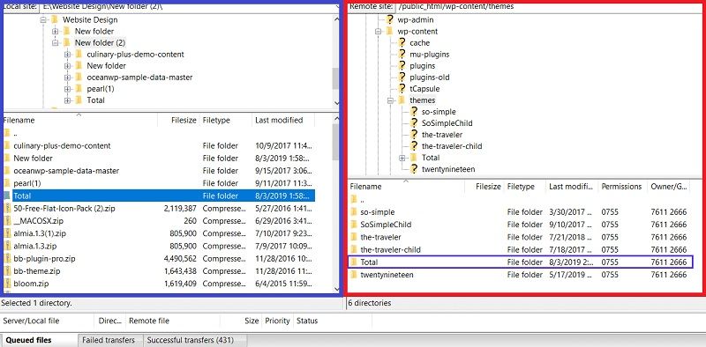This screenshot has width=706, height=347.
Task: Click folder icon of culinary-plus-demo-content in local file list
Action: 7,145
